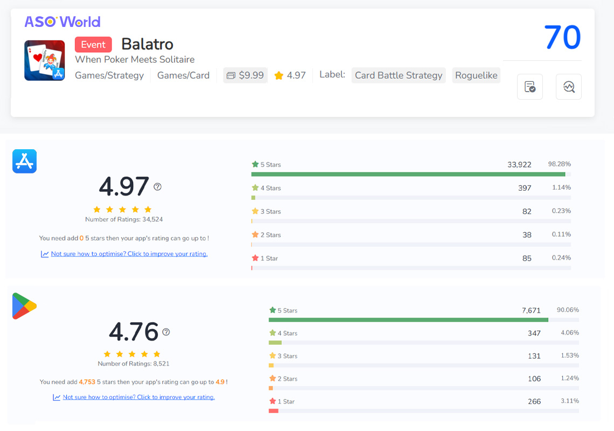Click Google Play 5 Stars progress bar

424,320
